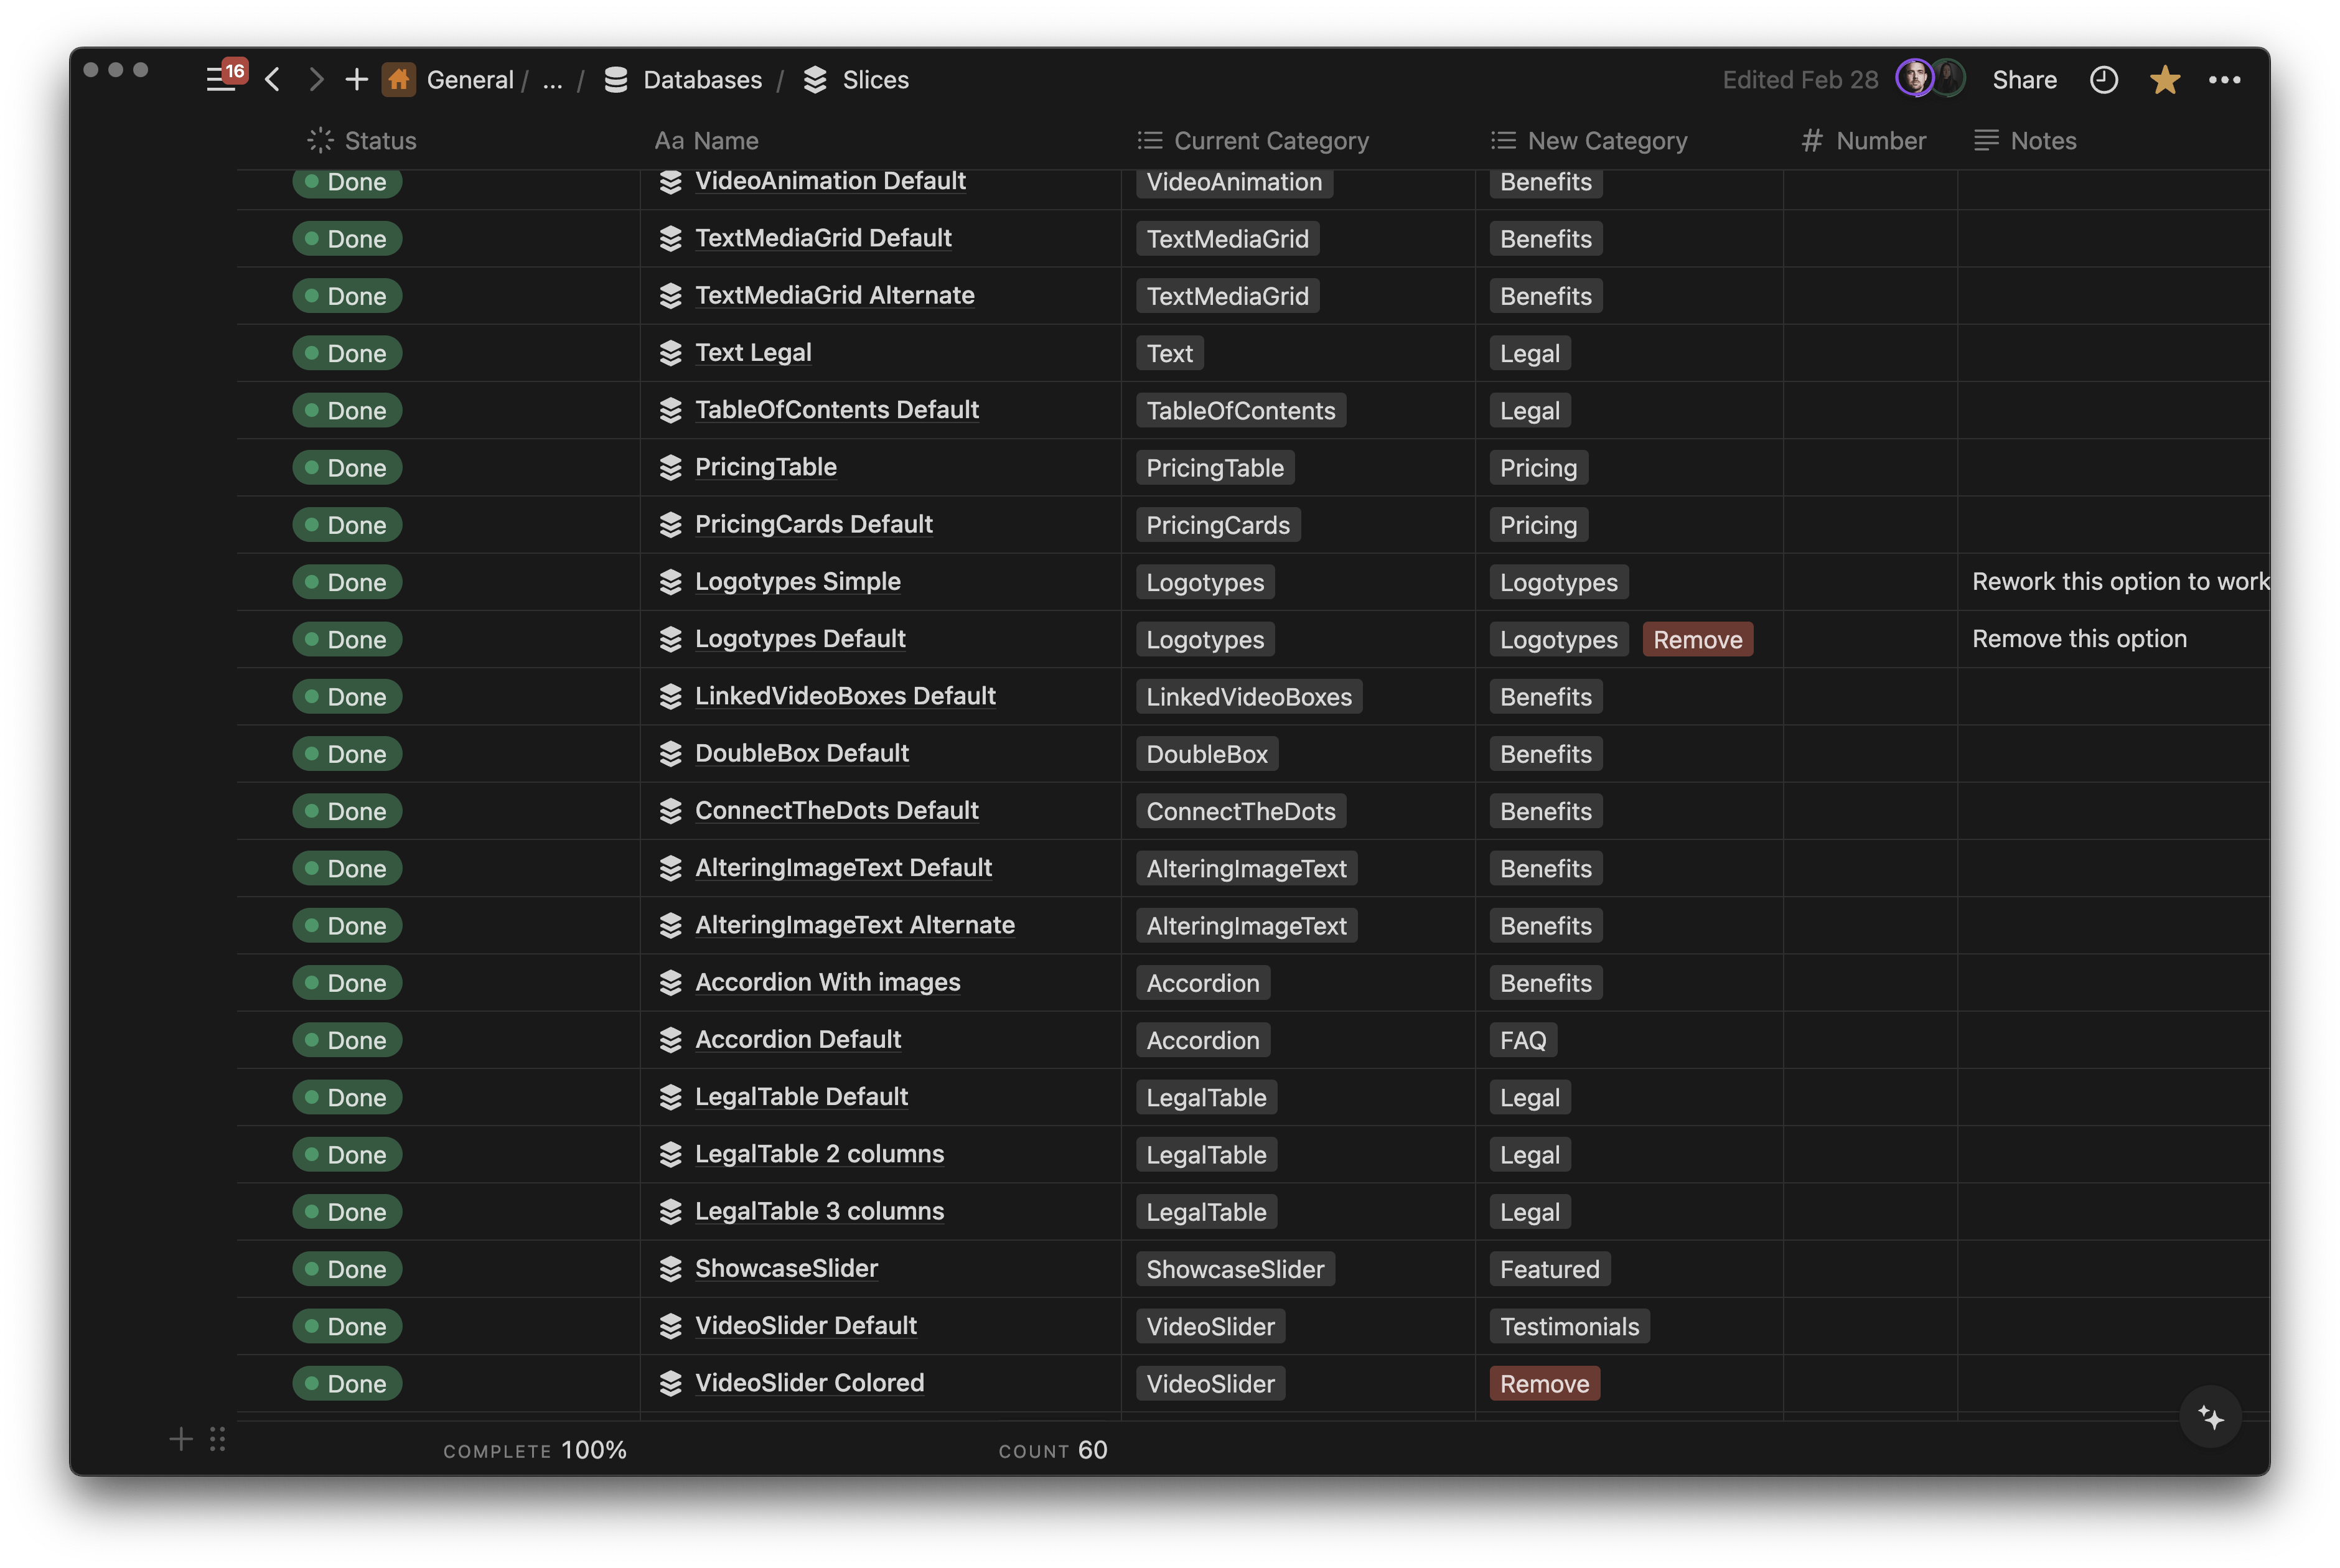Open the three-dot page options menu
Image resolution: width=2340 pixels, height=1568 pixels.
[2224, 80]
